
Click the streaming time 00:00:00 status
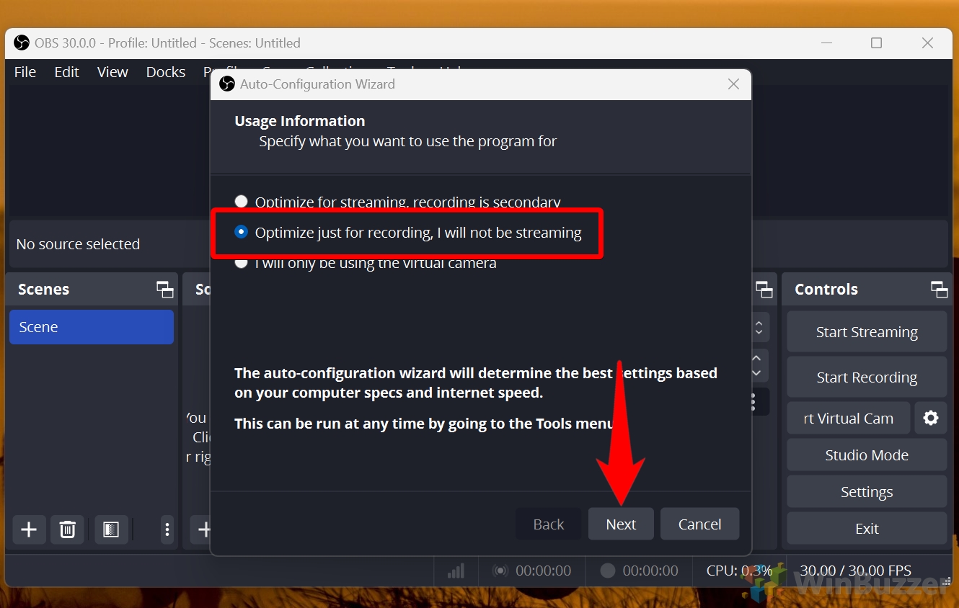click(x=543, y=571)
